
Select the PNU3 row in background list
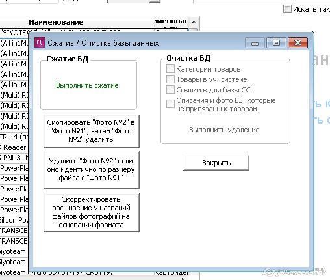[14, 158]
